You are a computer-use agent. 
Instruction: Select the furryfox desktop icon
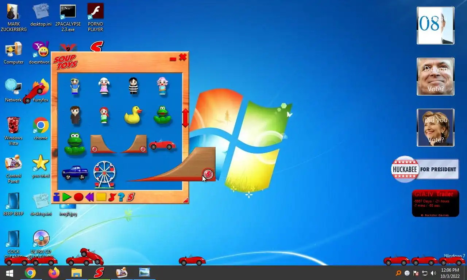point(40,90)
